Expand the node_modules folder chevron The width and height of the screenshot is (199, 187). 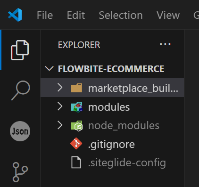click(x=60, y=125)
